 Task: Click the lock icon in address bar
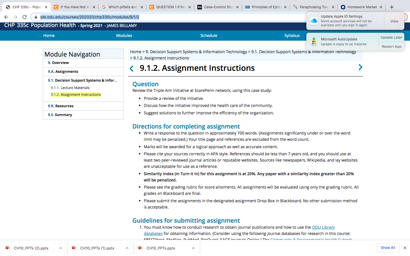tap(36, 17)
